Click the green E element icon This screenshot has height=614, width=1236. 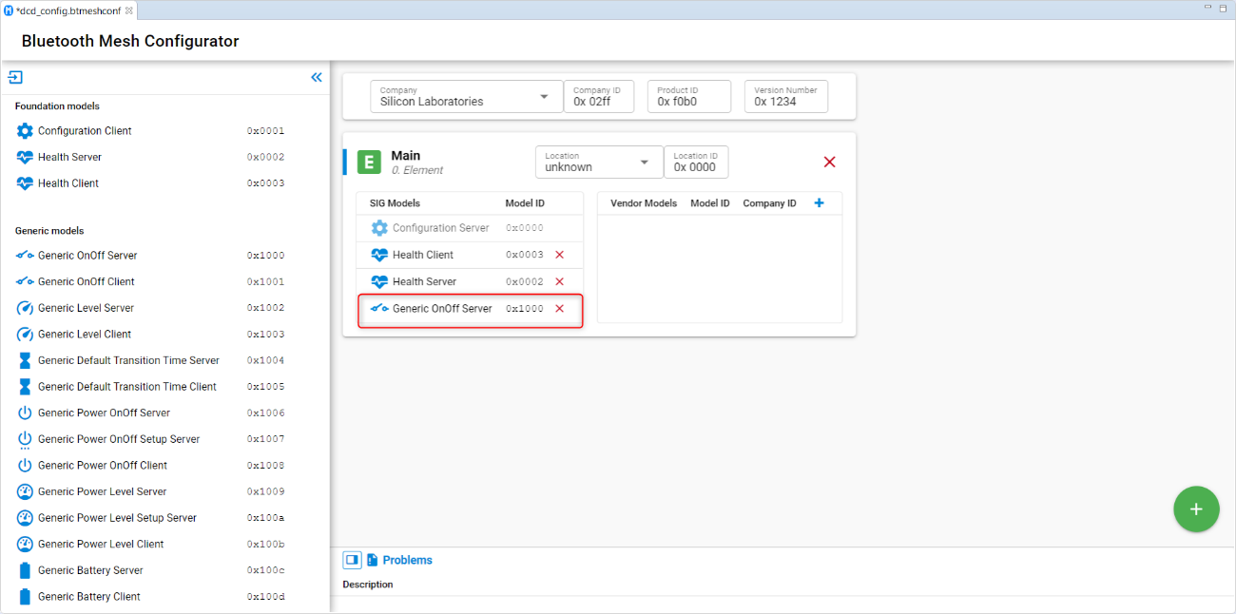click(369, 163)
